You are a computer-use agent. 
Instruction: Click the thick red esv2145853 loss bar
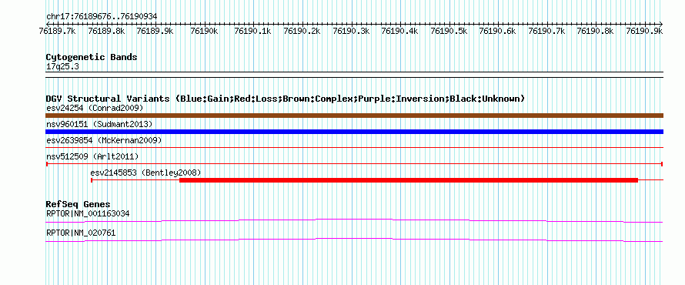(409, 180)
